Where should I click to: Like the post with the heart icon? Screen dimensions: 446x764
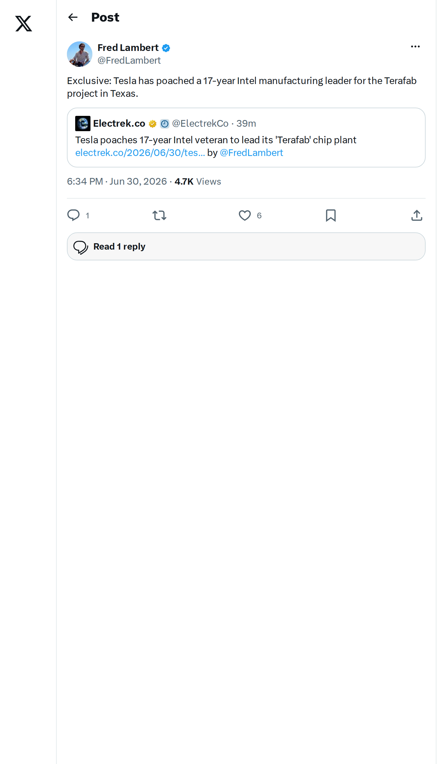coord(245,216)
